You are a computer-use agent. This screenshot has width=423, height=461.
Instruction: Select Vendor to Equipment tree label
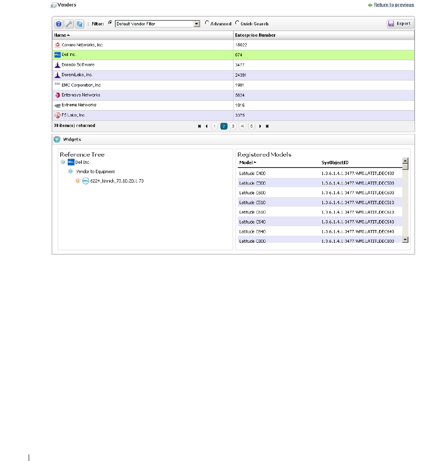95,171
